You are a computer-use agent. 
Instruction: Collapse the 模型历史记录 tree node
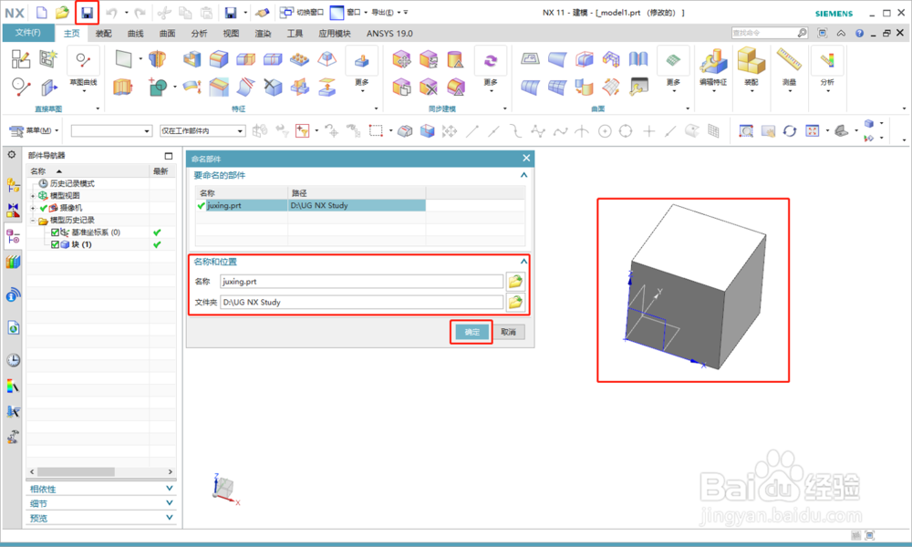pyautogui.click(x=33, y=221)
